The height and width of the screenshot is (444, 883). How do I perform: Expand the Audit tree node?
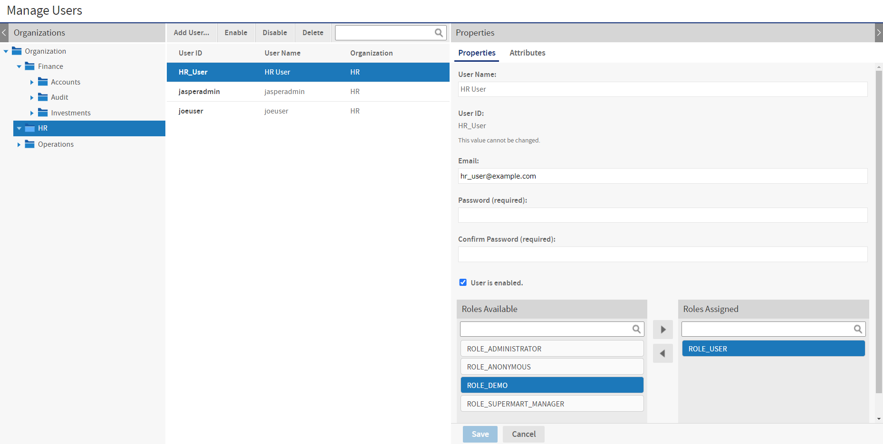coord(32,97)
